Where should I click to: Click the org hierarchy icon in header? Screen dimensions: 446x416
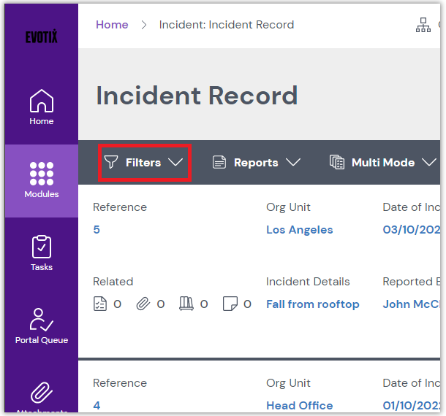(423, 26)
